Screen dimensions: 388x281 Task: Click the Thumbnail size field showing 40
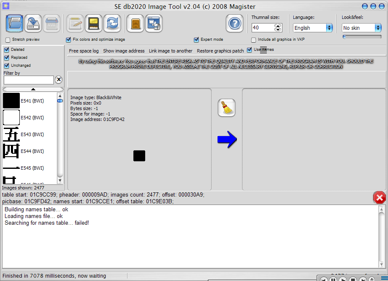pos(263,28)
